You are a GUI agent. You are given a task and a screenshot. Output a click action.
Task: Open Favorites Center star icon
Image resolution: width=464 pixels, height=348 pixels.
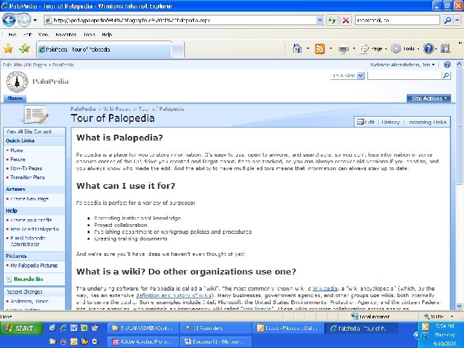pyautogui.click(x=8, y=48)
